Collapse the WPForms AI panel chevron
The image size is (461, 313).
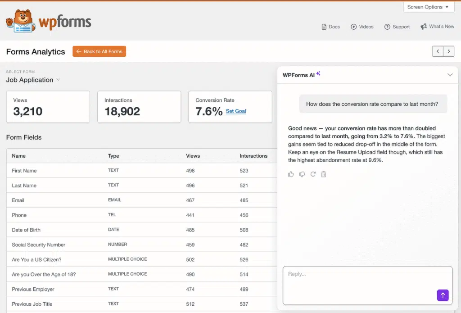click(x=450, y=75)
